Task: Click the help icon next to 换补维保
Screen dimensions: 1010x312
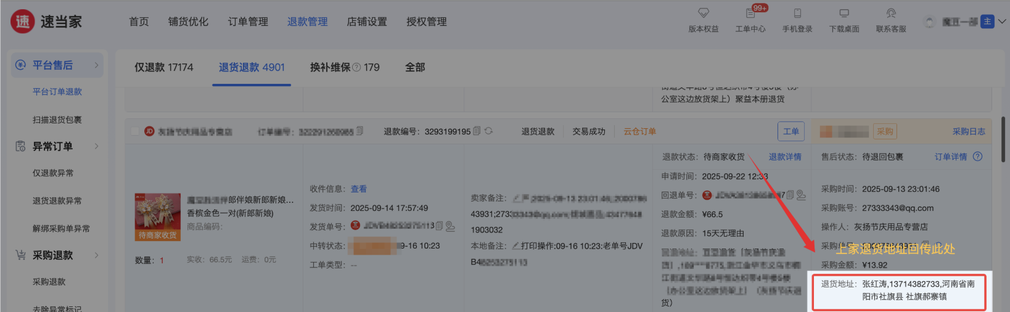Action: pyautogui.click(x=356, y=67)
